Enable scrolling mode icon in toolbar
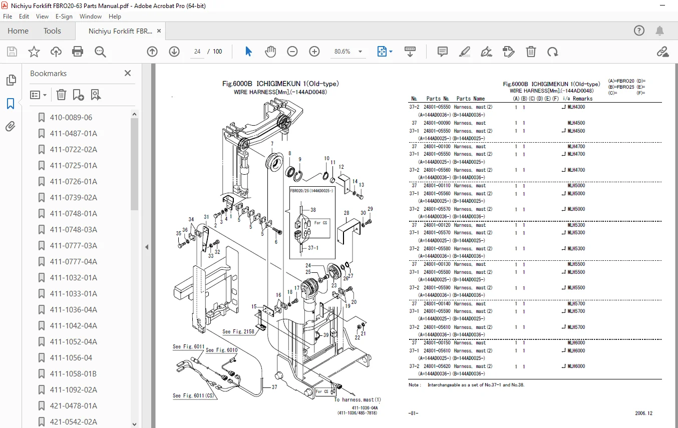Image resolution: width=678 pixels, height=428 pixels. 410,52
